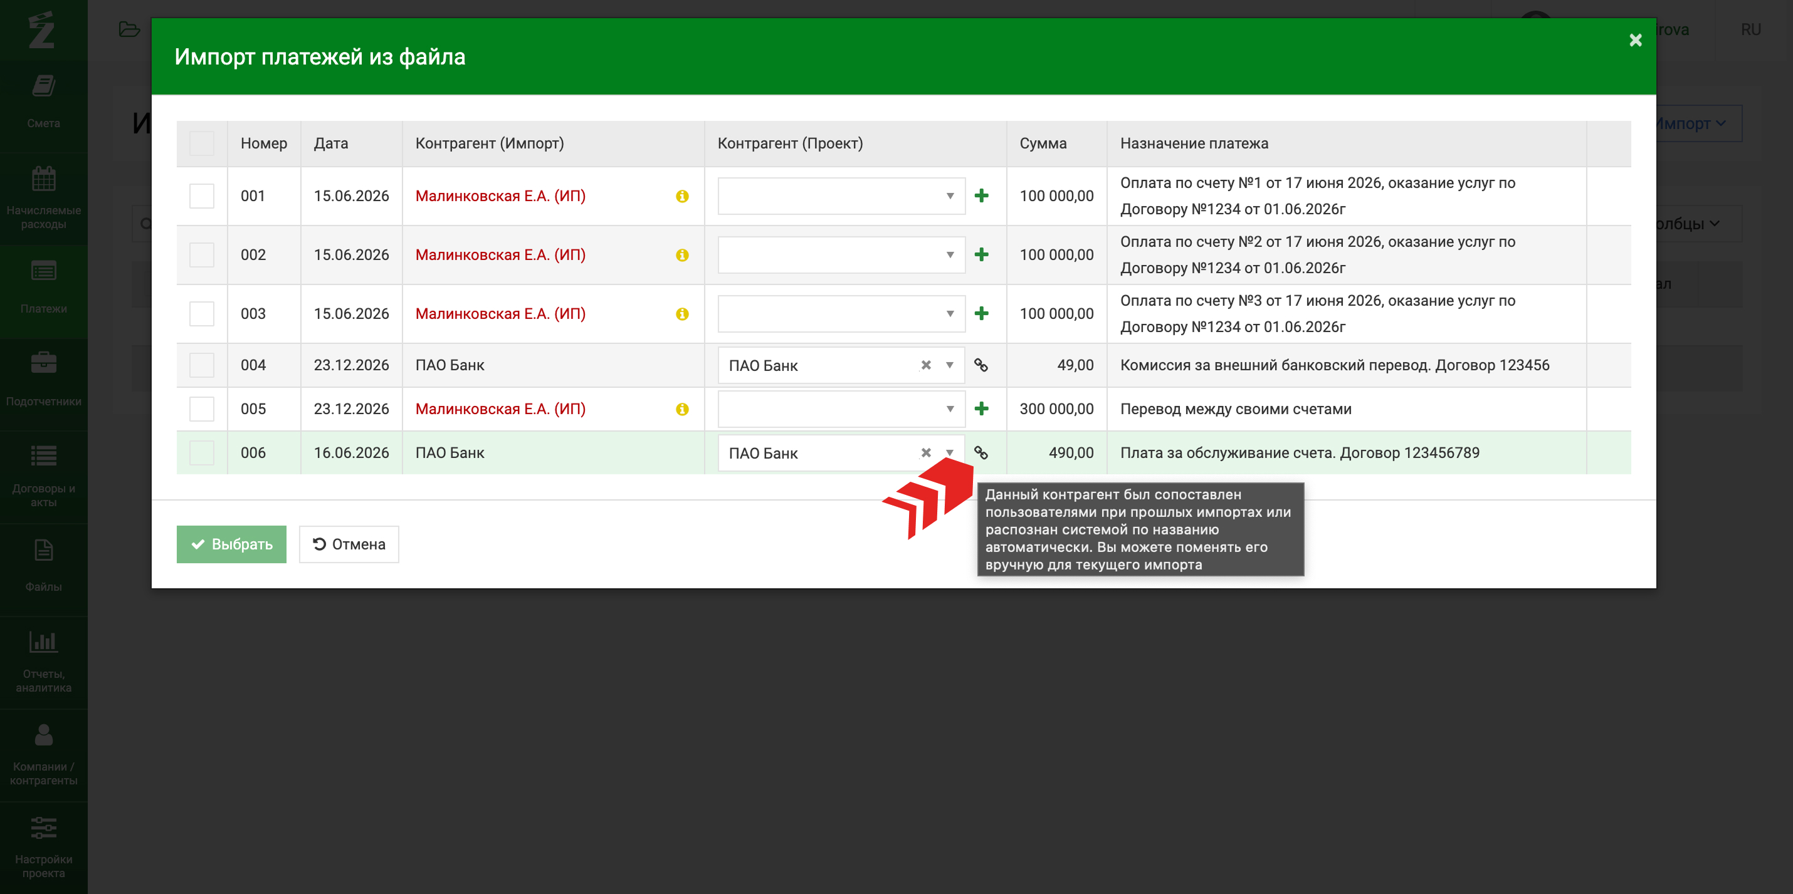Click Малинковская Е.А. (ИП) in row 001
1793x894 pixels.
500,196
